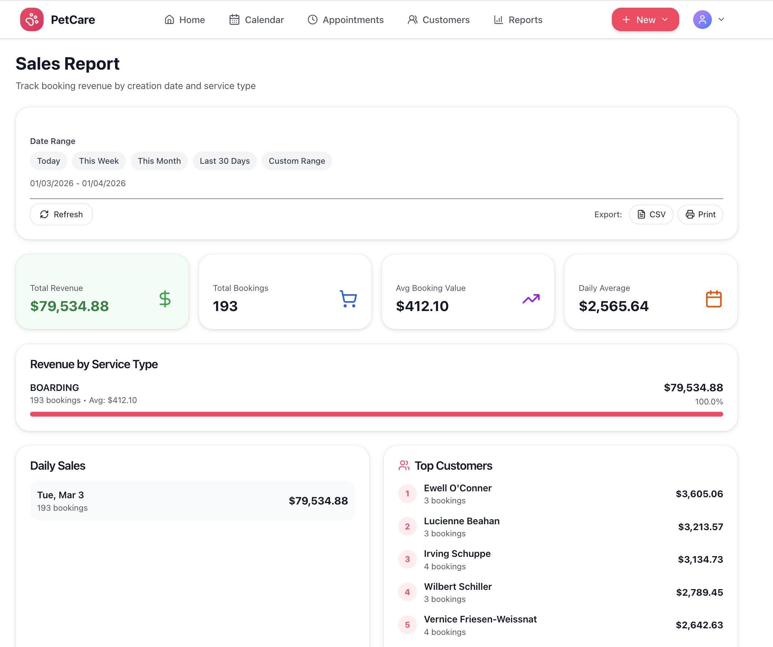Click the shopping cart icon on Total Bookings card
Image resolution: width=773 pixels, height=647 pixels.
coord(347,299)
